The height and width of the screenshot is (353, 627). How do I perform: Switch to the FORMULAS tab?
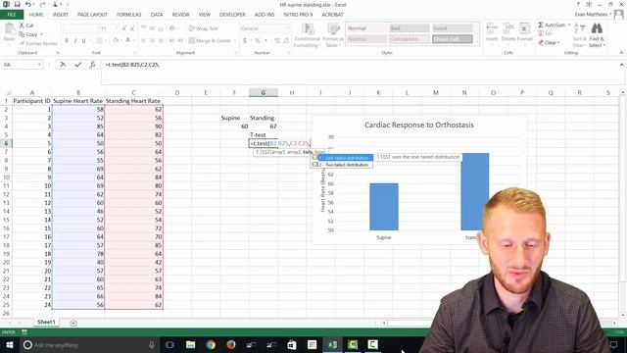[x=128, y=15]
